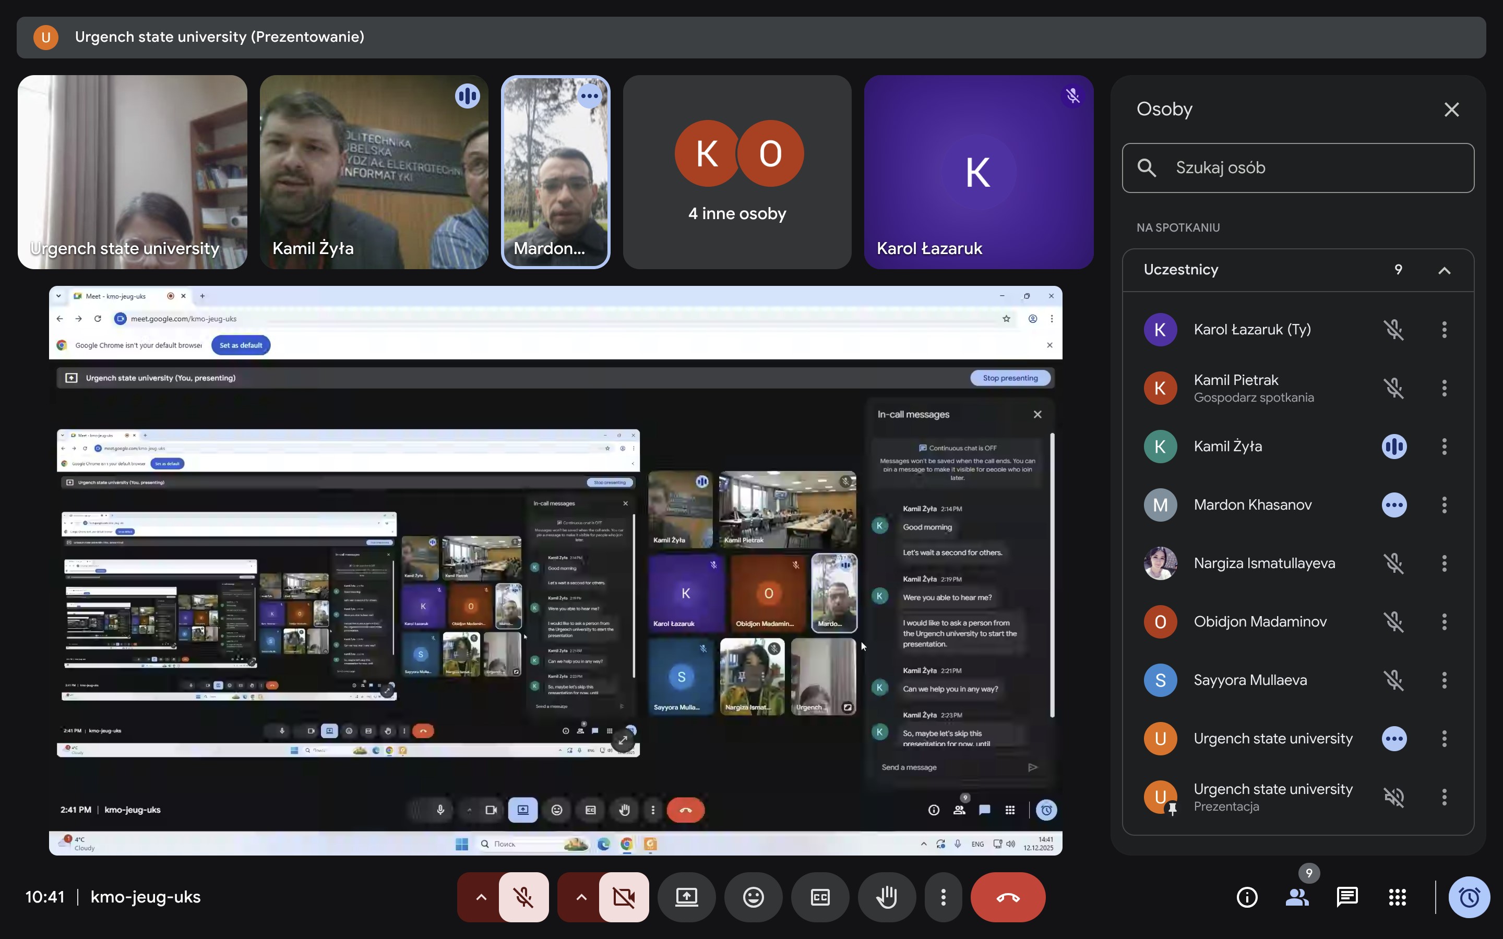Open more options for Kamil Żyła
Screen dimensions: 1503x939
(1444, 447)
